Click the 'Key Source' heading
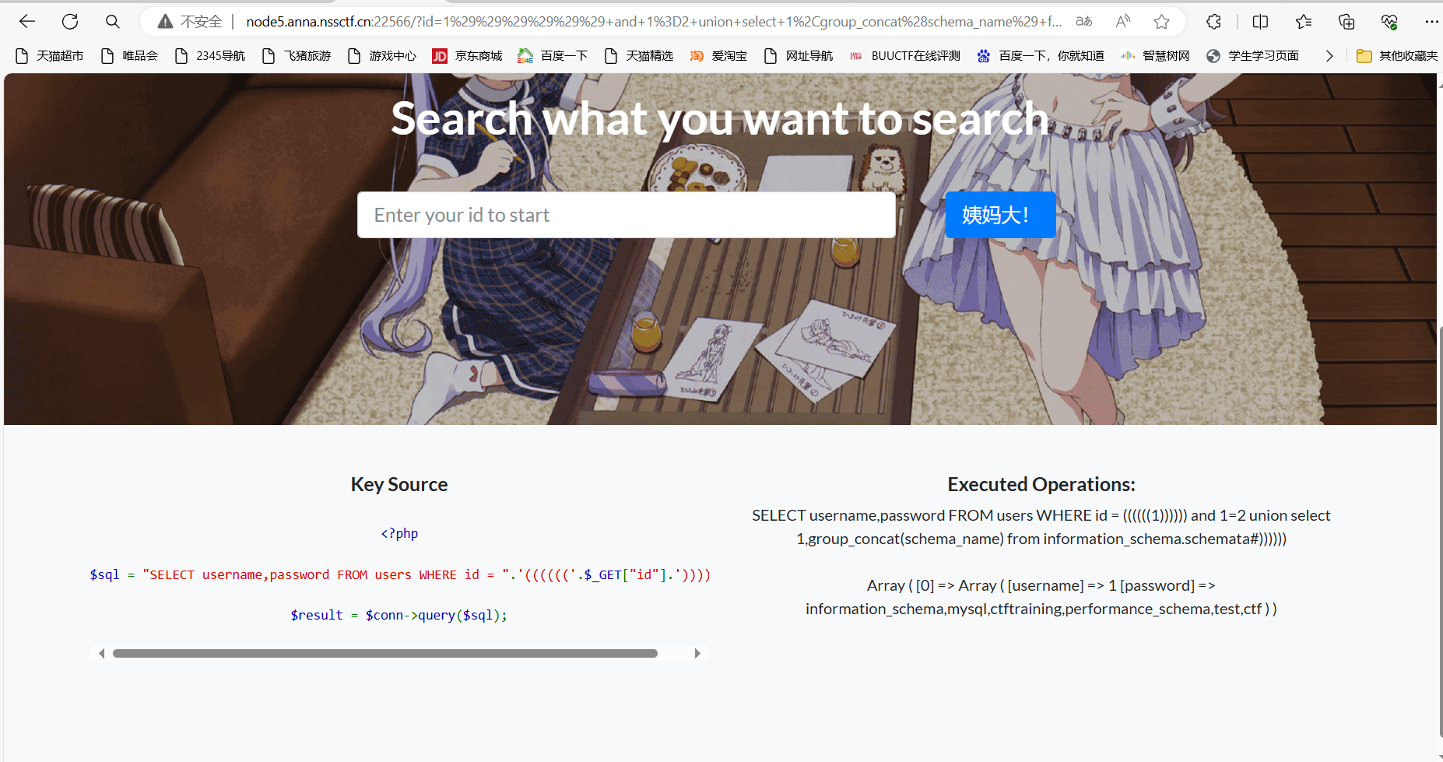Viewport: 1443px width, 762px height. tap(399, 484)
